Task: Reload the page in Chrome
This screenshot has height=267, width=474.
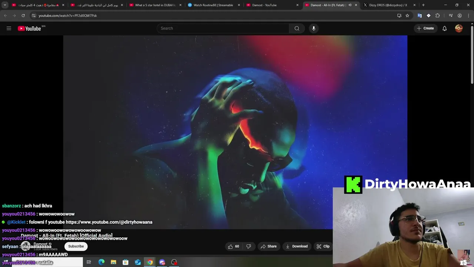Action: [23, 16]
